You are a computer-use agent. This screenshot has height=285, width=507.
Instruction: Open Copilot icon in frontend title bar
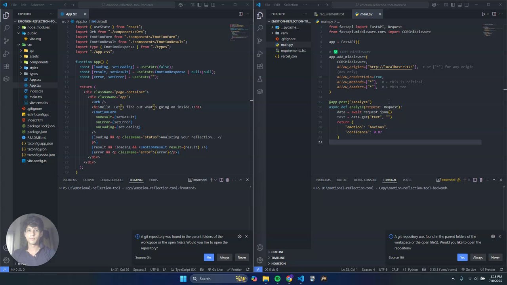coord(181,5)
